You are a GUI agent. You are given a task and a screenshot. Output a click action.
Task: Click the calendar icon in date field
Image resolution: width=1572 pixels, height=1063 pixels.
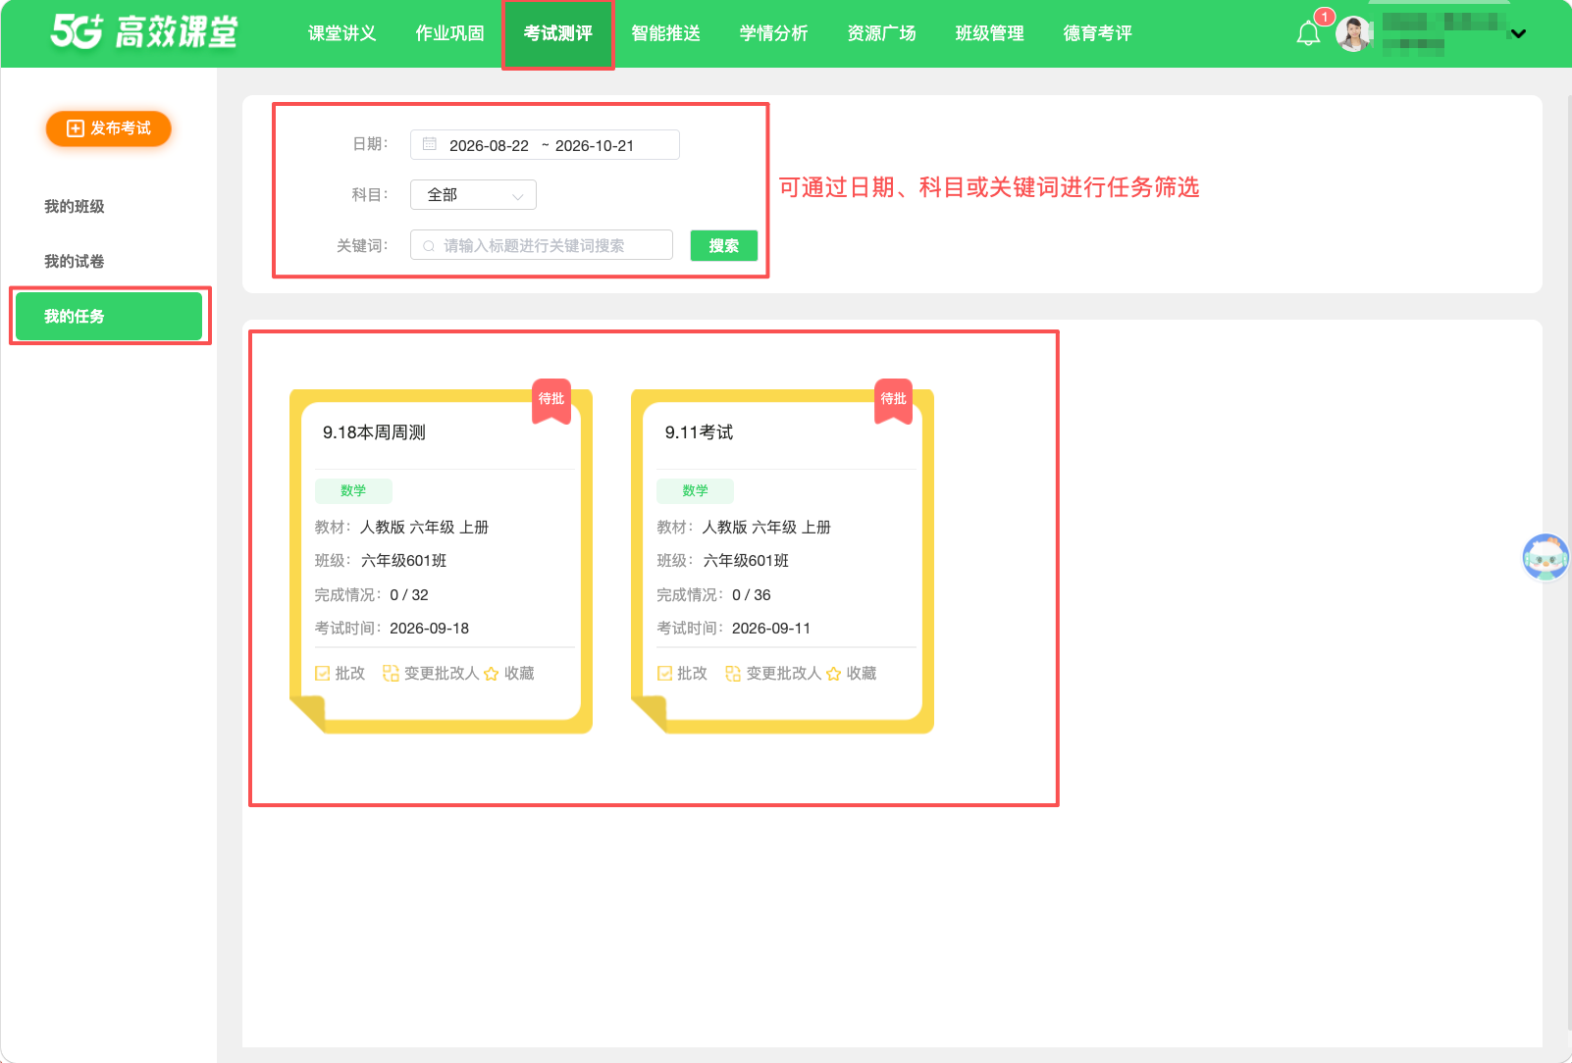click(430, 145)
